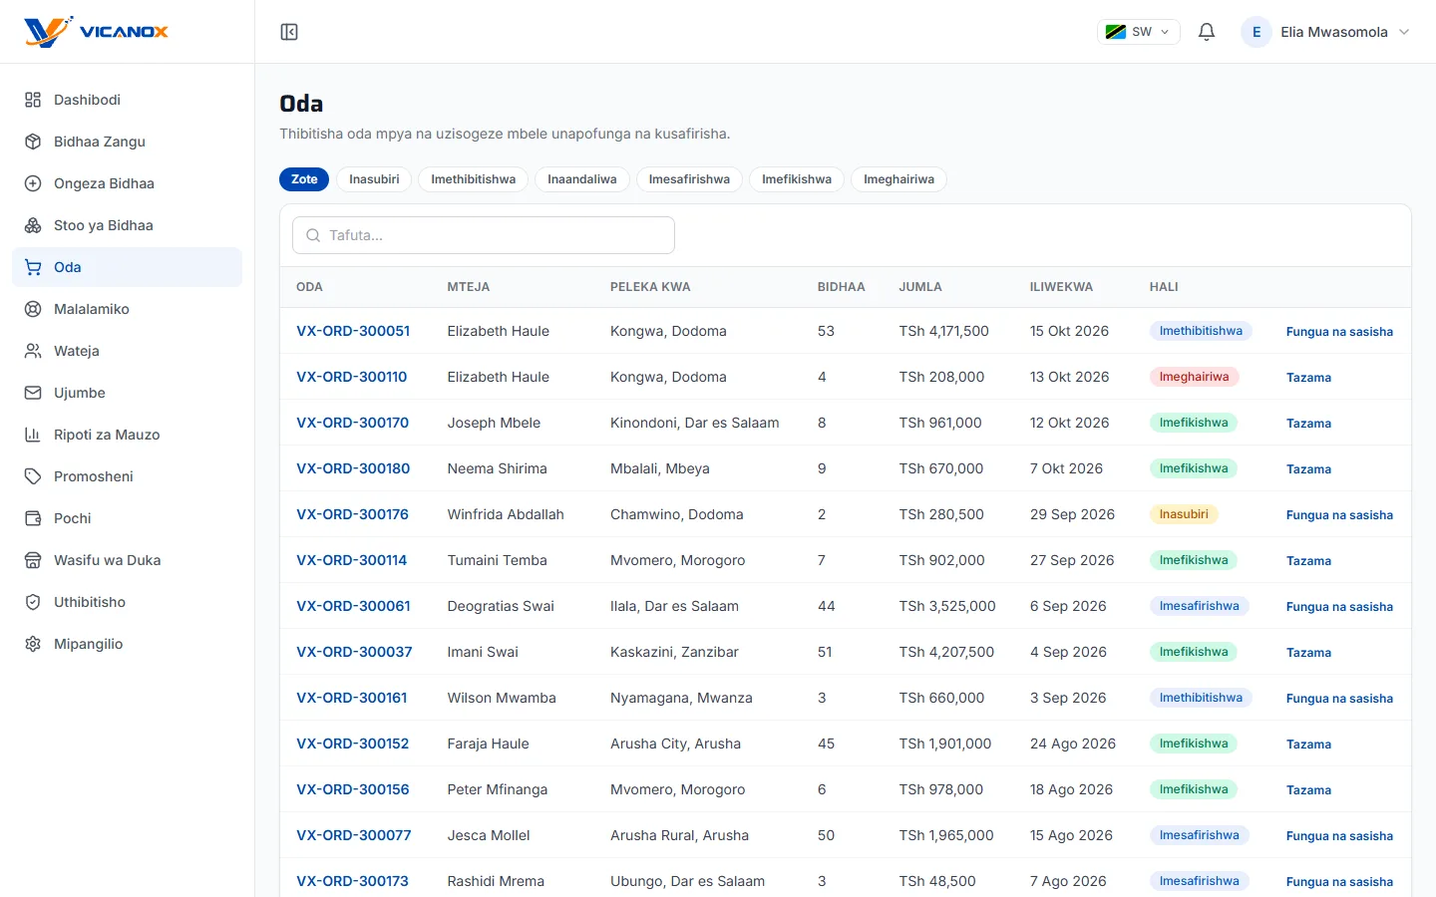Click Fungua na sasisha for VX-ORD-300061

1339,607
